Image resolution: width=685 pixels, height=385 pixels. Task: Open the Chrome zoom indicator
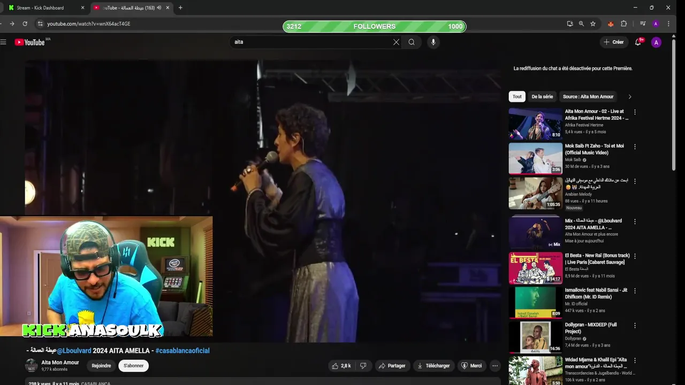pos(581,24)
